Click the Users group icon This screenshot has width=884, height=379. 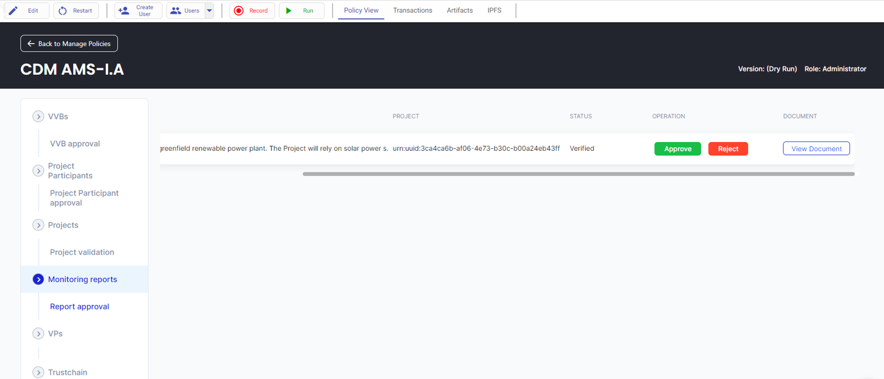pos(176,10)
